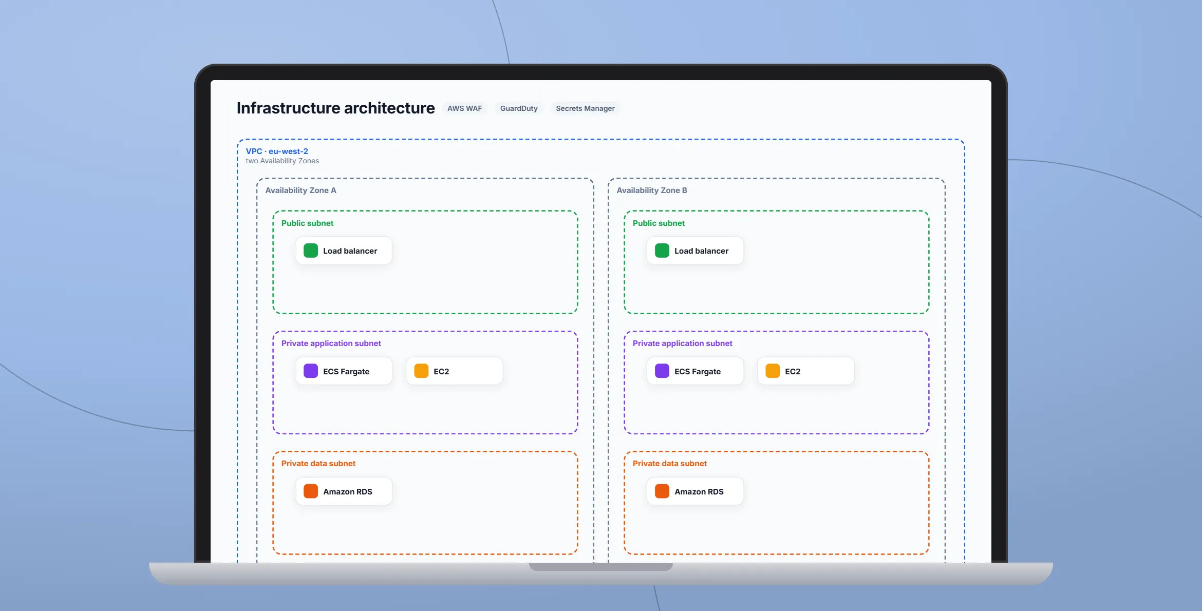
Task: Click 'Public subnet' label in Zone A
Action: [x=307, y=223]
